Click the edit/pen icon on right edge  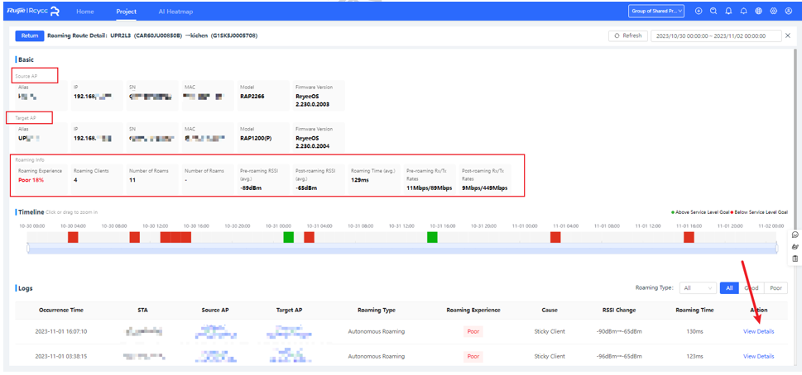click(x=795, y=246)
